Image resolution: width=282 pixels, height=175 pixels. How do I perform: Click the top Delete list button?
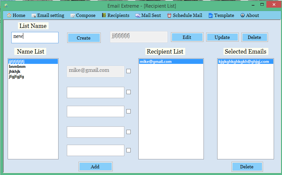[254, 37]
